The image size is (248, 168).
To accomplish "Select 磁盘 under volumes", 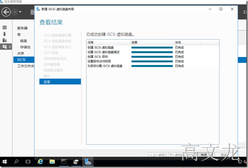I will [23, 41].
